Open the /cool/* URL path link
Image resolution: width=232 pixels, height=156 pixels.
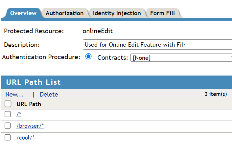pyautogui.click(x=25, y=138)
